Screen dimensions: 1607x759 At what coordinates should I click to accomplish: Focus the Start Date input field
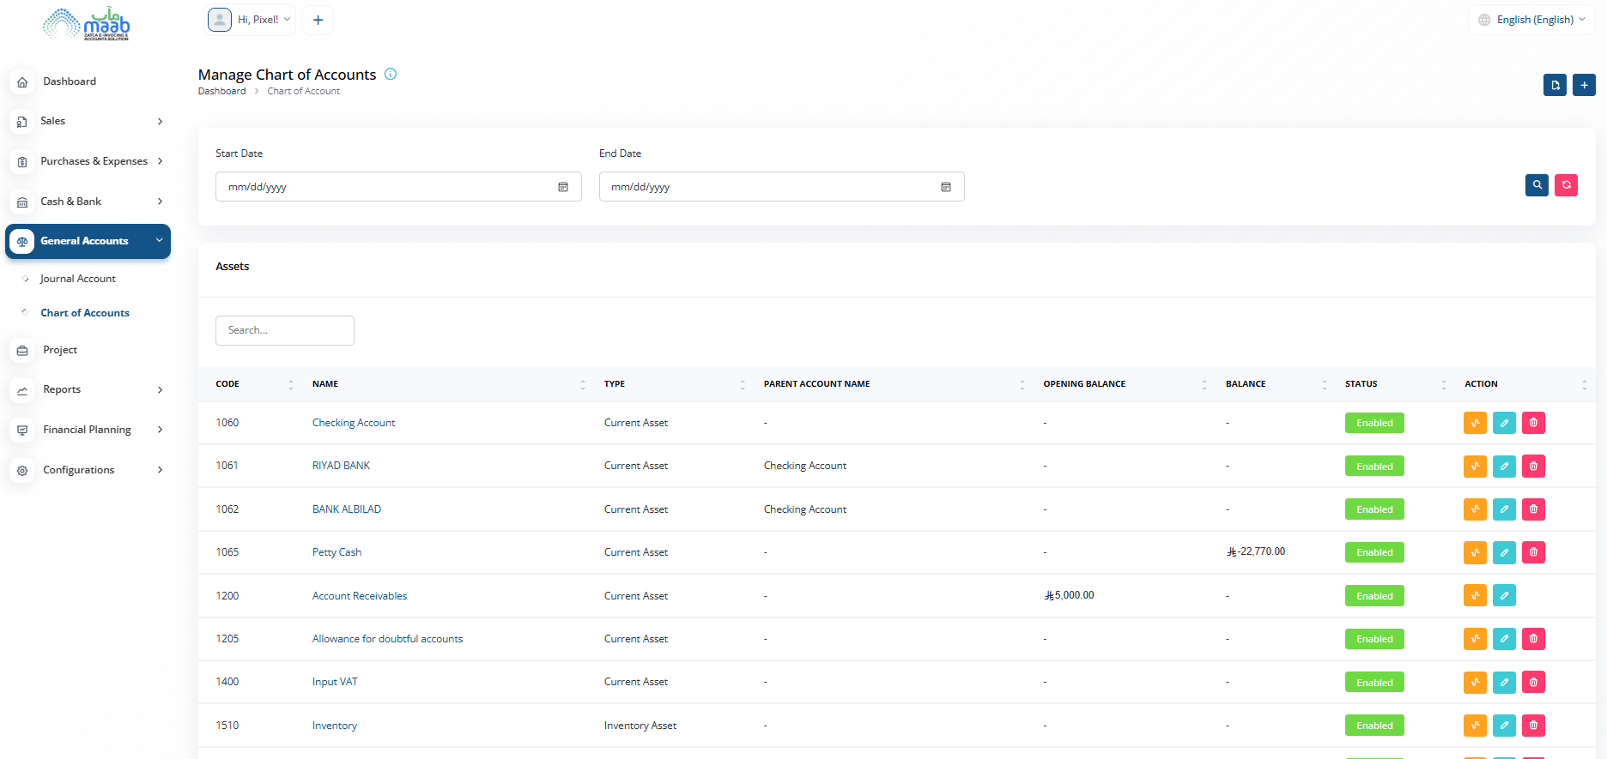coord(398,187)
